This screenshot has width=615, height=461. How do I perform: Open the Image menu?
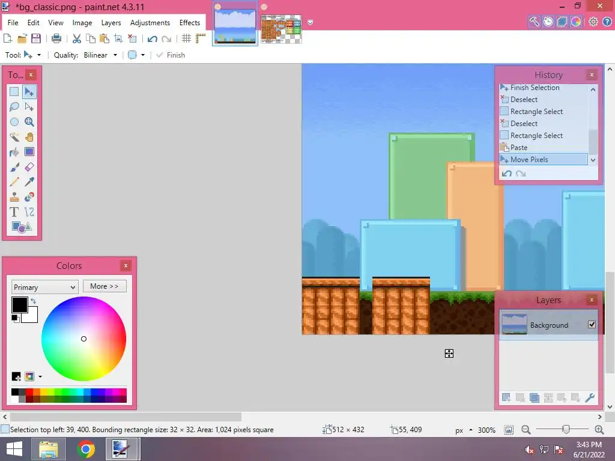tap(82, 23)
